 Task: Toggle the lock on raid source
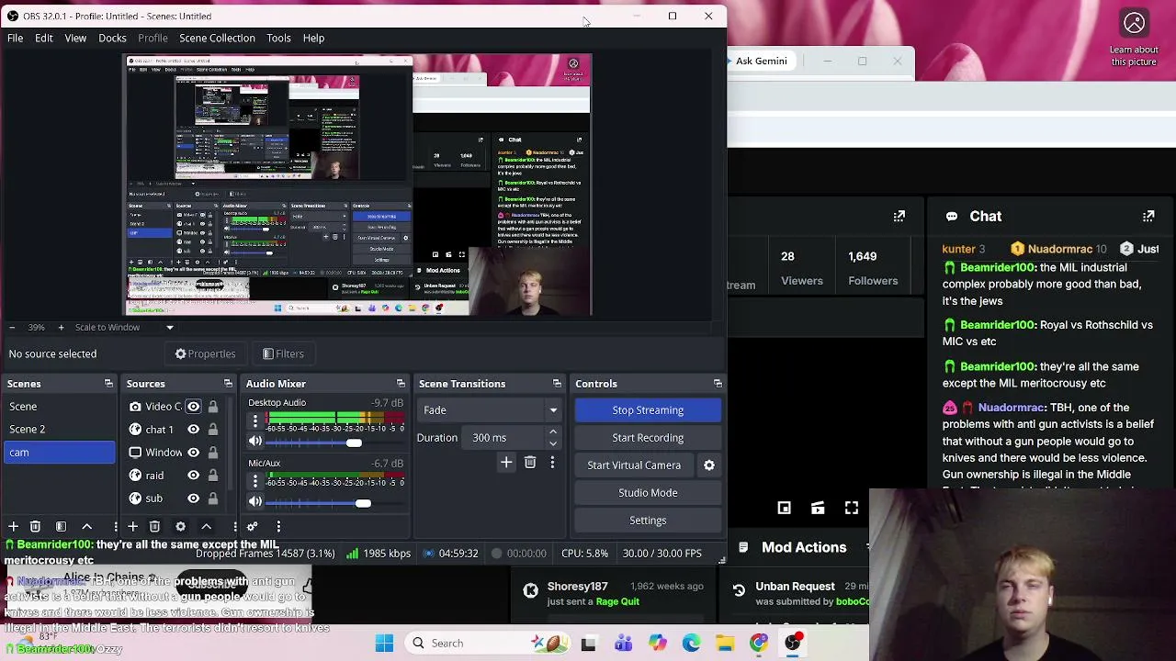[213, 475]
